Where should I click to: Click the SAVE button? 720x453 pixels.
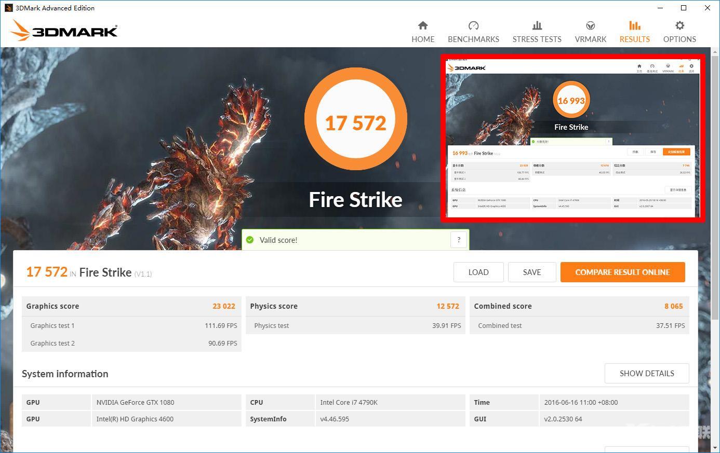(x=532, y=272)
